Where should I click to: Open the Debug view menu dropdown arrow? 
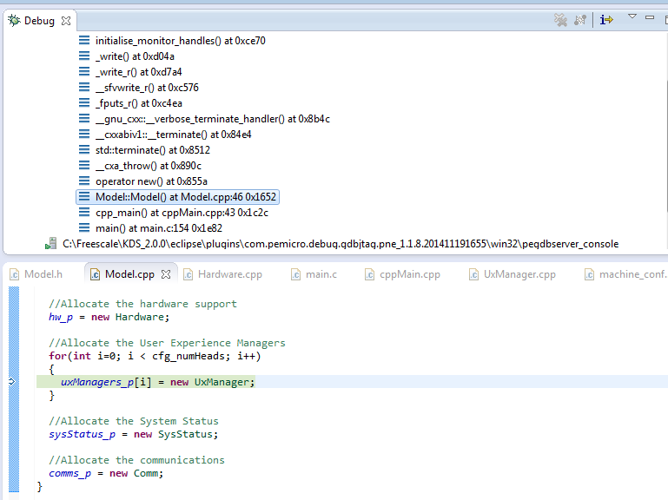[x=632, y=16]
